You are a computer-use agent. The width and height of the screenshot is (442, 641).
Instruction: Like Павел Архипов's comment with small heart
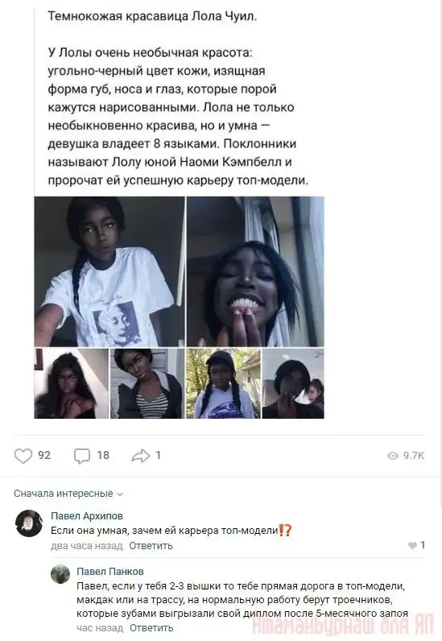[x=412, y=545]
